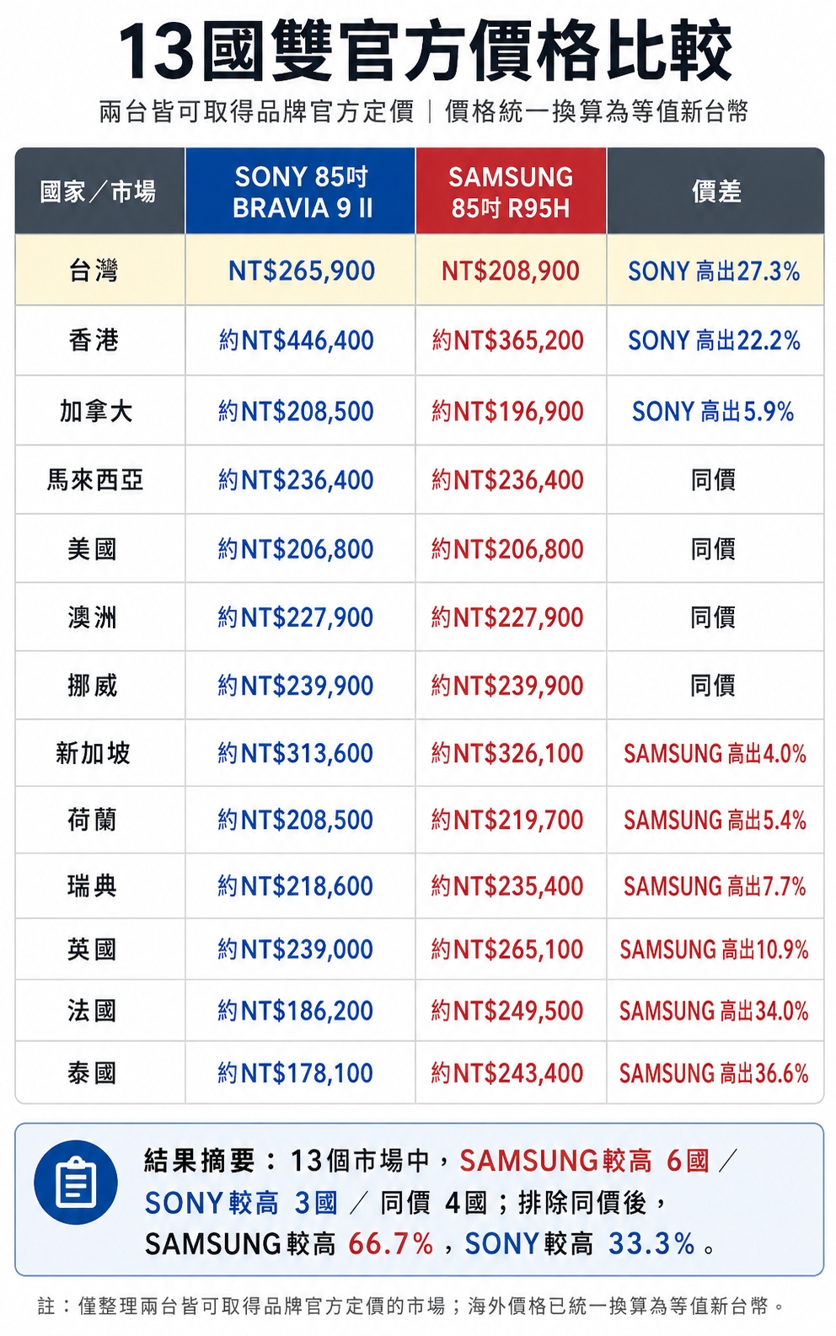This screenshot has height=1336, width=836.
Task: Click Sony price 約NT$208,500 in the 荷蘭 row
Action: click(x=296, y=820)
